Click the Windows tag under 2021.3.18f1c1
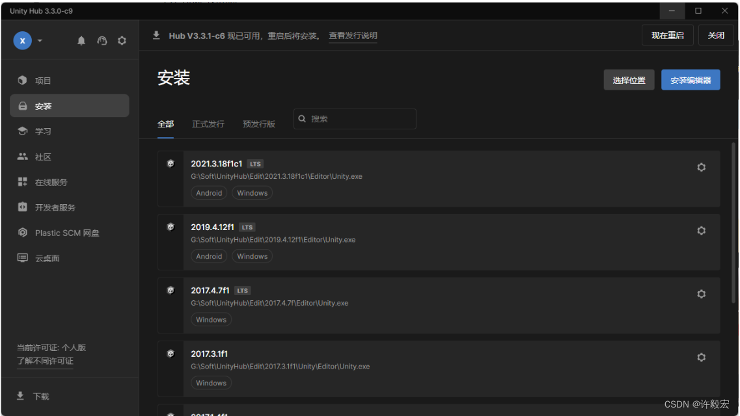 point(252,192)
